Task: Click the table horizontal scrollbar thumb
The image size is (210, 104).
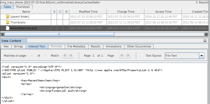Action: click(x=59, y=34)
